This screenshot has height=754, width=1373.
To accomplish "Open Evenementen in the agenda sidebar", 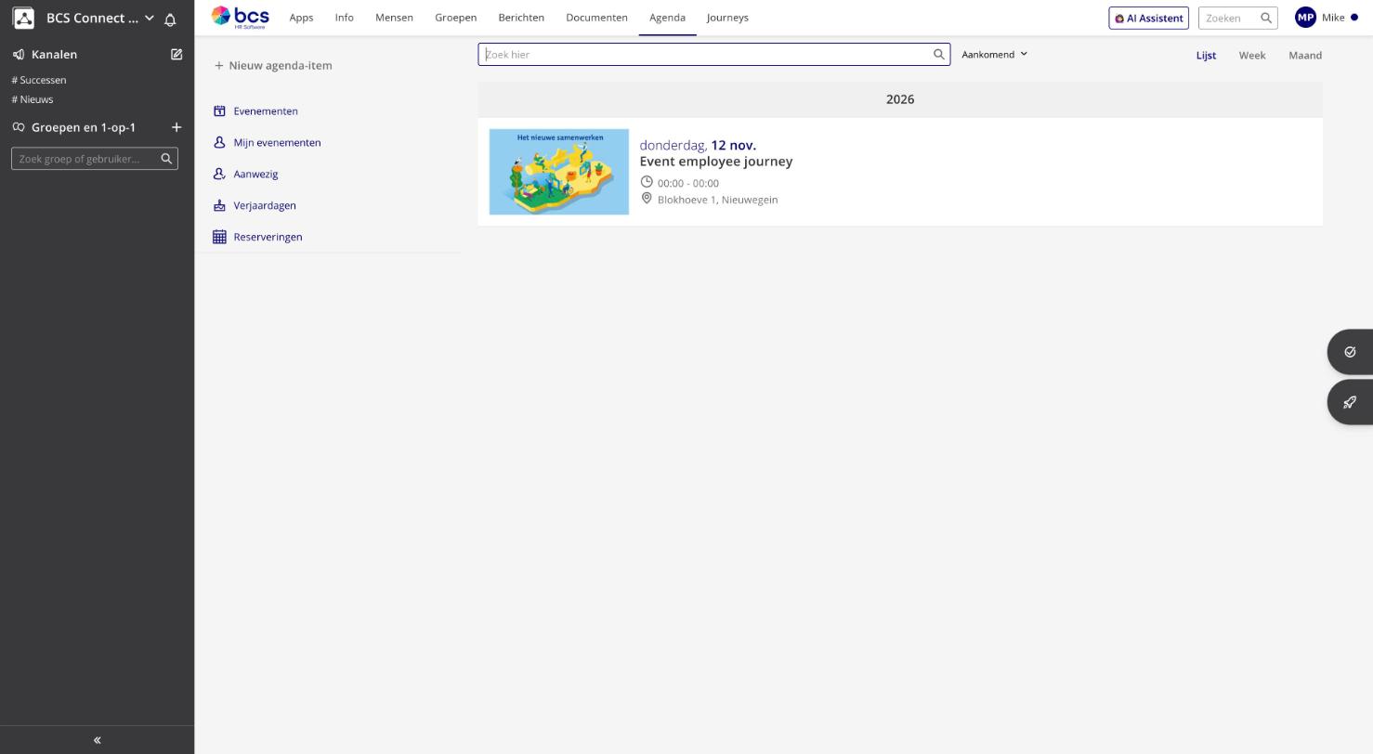I will 266,111.
